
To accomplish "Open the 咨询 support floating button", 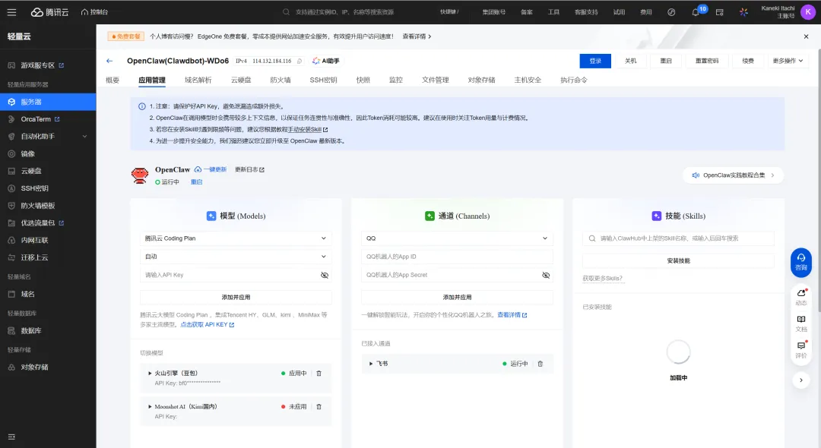I will [801, 262].
